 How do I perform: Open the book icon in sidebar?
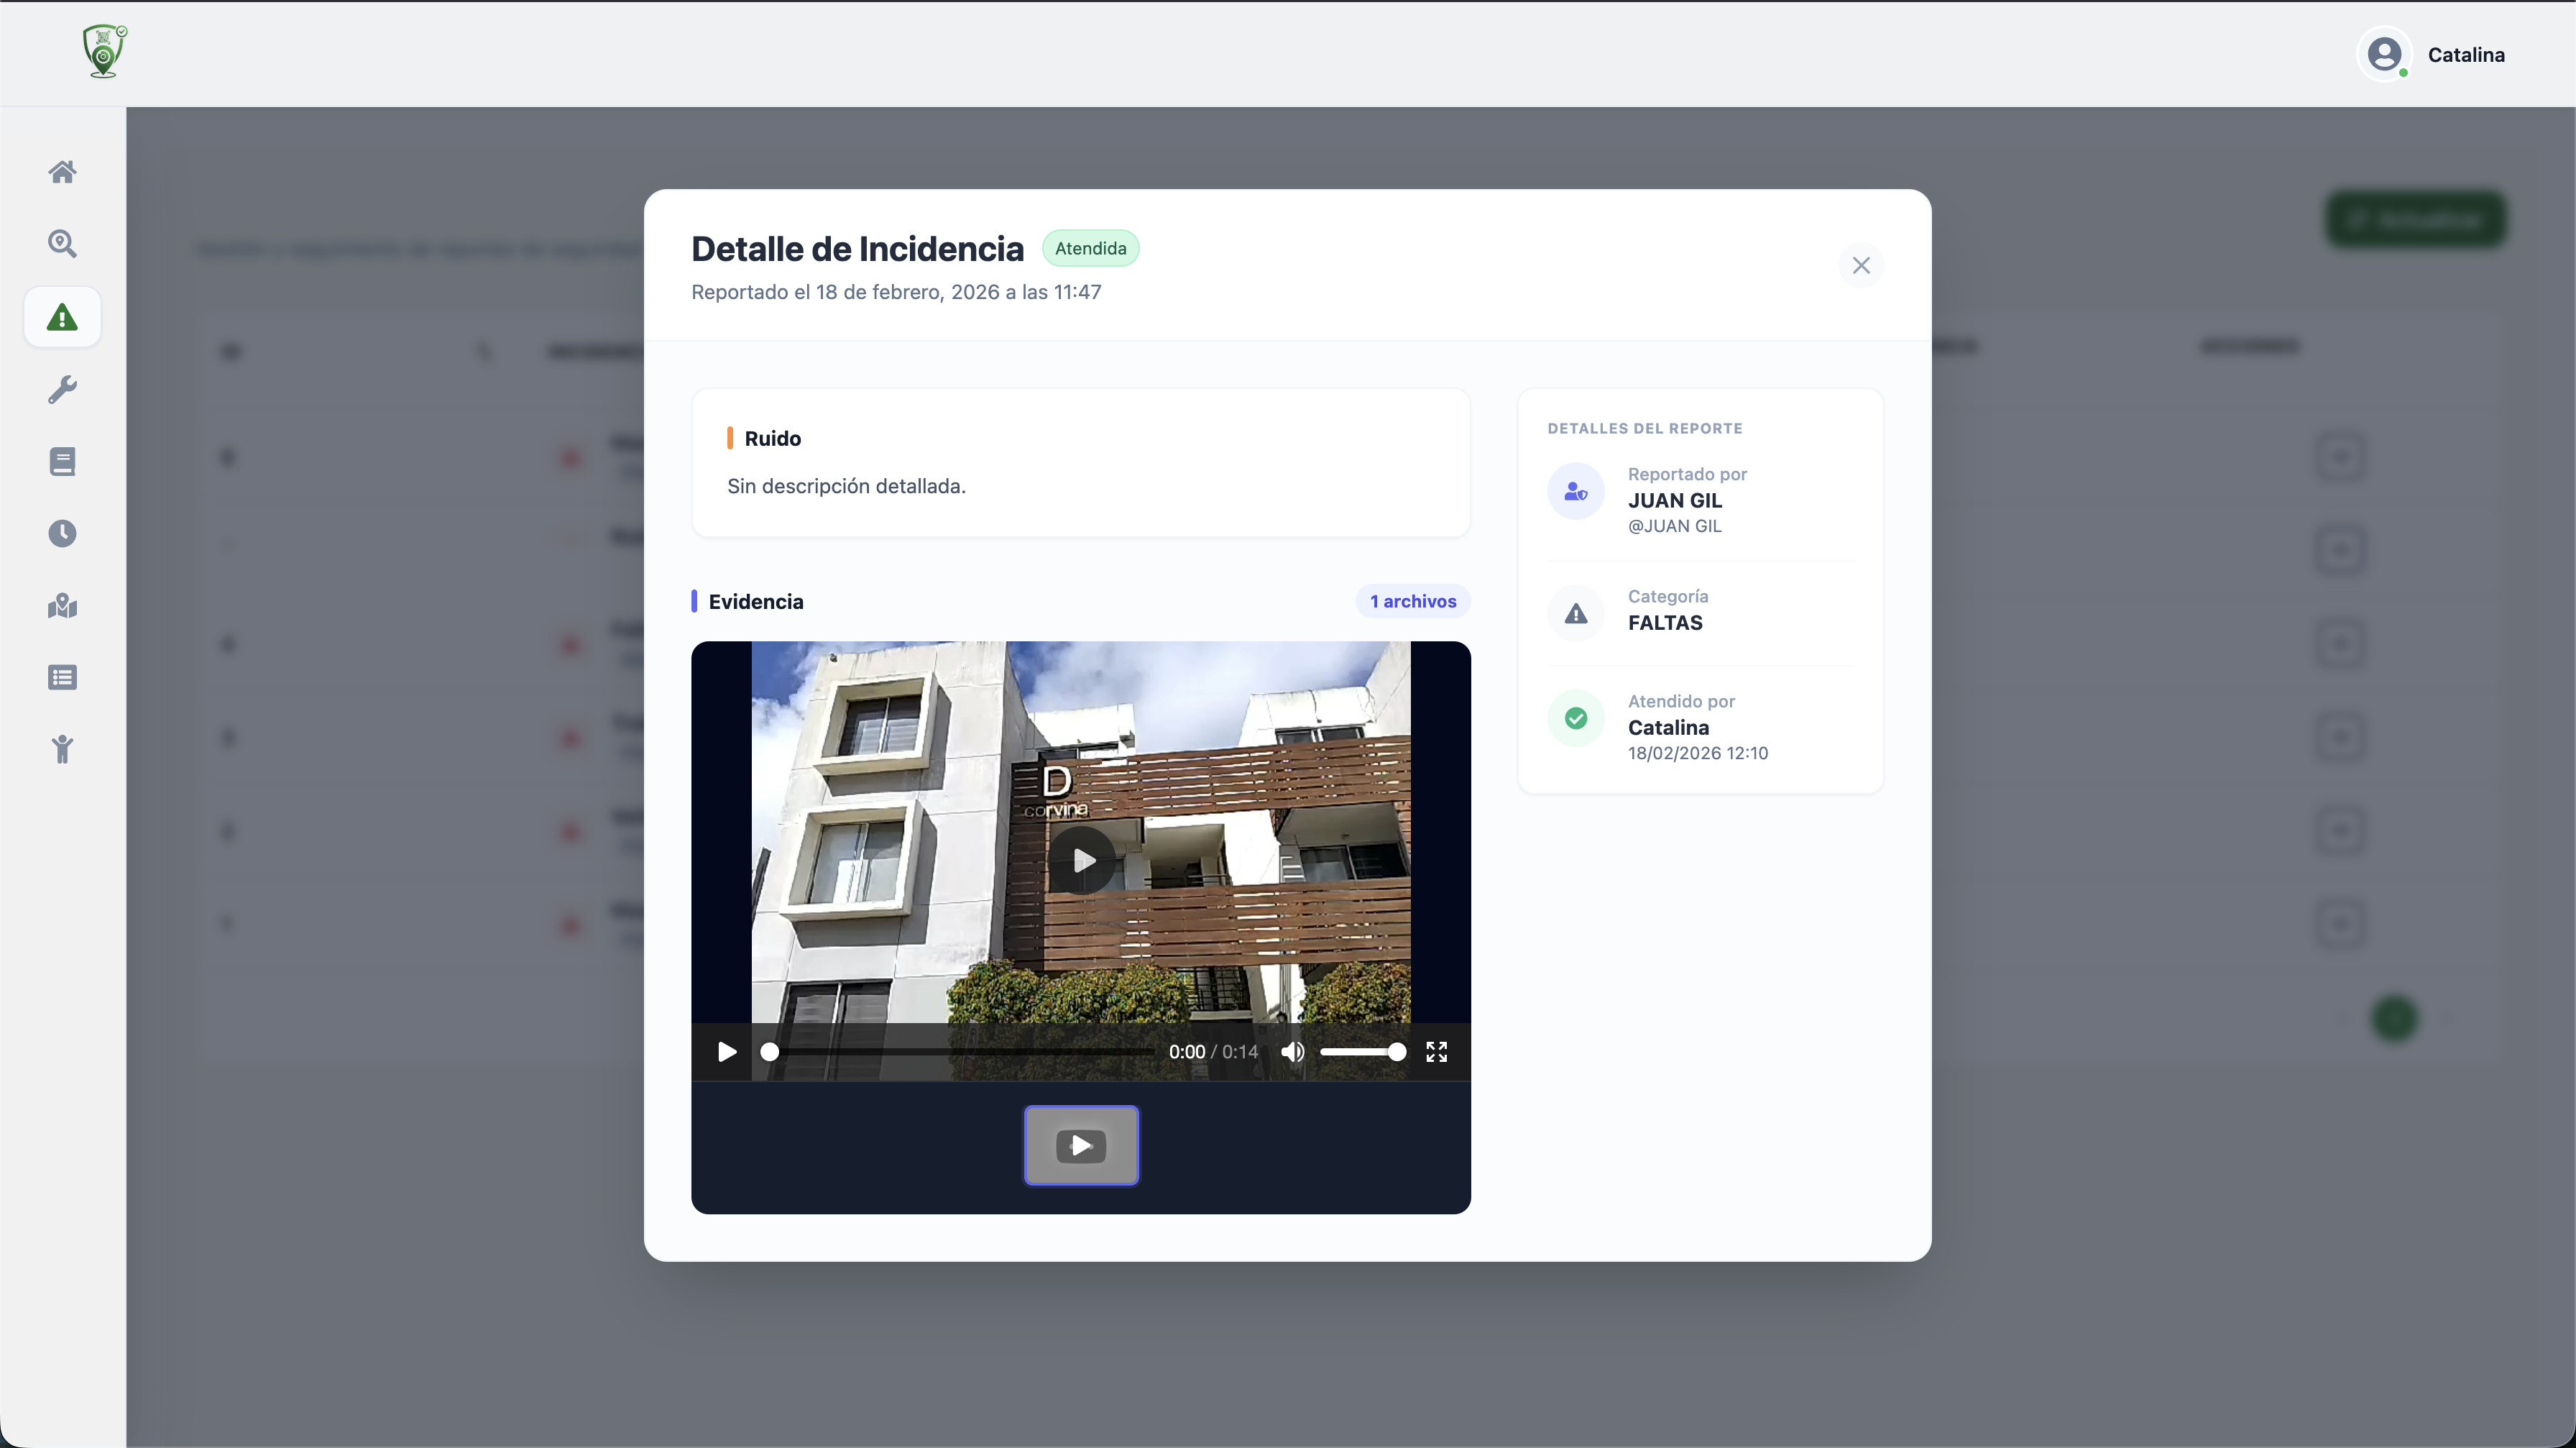62,461
